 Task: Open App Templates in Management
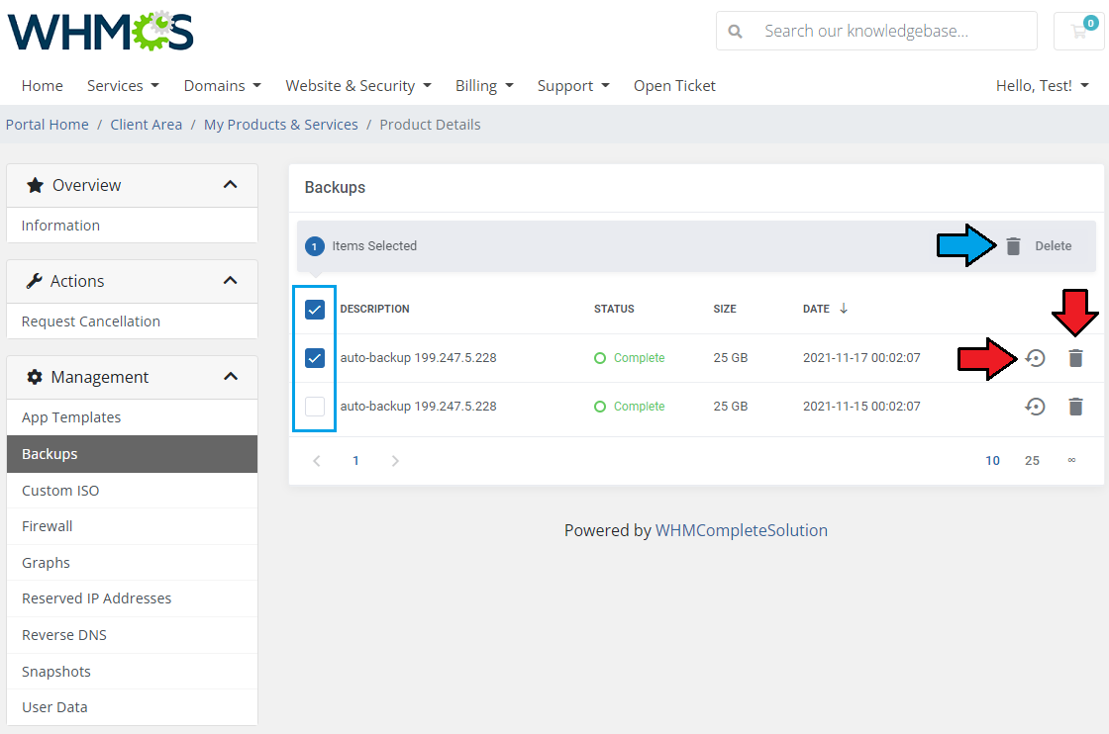point(133,417)
